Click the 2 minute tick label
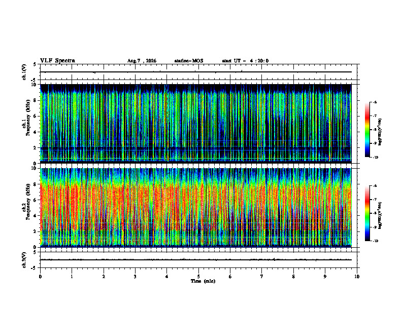Screen dimensions: 402x310 pyautogui.click(x=104, y=276)
